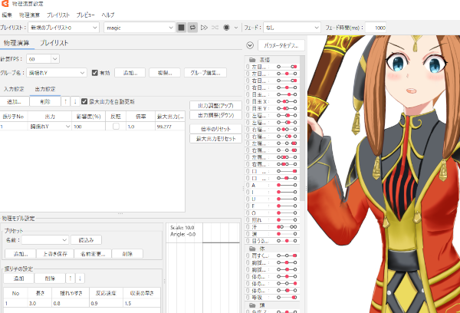Image resolution: width=460 pixels, height=313 pixels.
Task: Click the record circle icon
Action: (x=226, y=28)
